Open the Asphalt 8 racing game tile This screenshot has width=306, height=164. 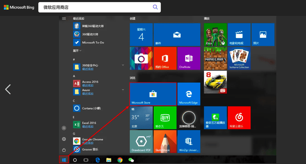(215, 82)
